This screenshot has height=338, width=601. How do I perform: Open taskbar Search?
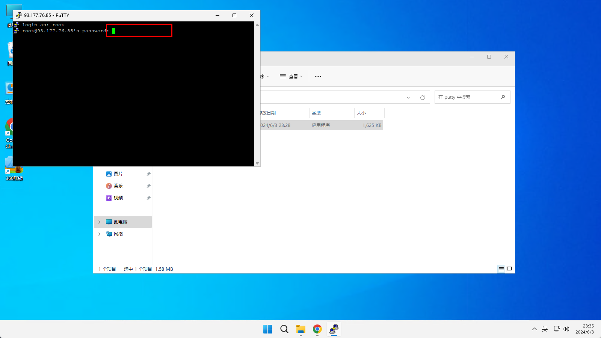(x=284, y=329)
